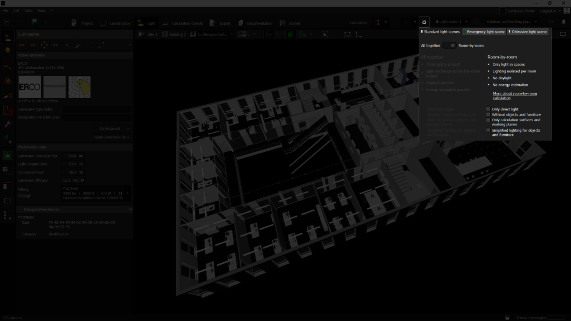
Task: Enable Only calculation surfaces and working planes
Action: point(488,120)
